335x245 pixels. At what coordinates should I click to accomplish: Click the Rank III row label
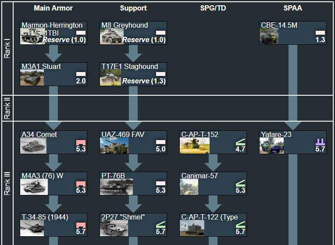[x=7, y=184]
